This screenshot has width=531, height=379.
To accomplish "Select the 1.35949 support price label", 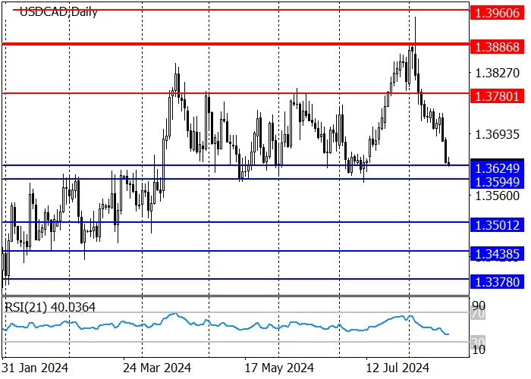I will coord(497,182).
